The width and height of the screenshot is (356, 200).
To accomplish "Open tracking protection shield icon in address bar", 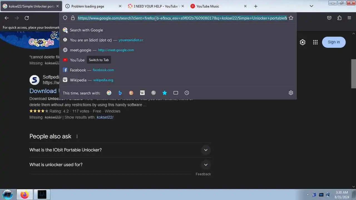I will pyautogui.click(x=65, y=18).
